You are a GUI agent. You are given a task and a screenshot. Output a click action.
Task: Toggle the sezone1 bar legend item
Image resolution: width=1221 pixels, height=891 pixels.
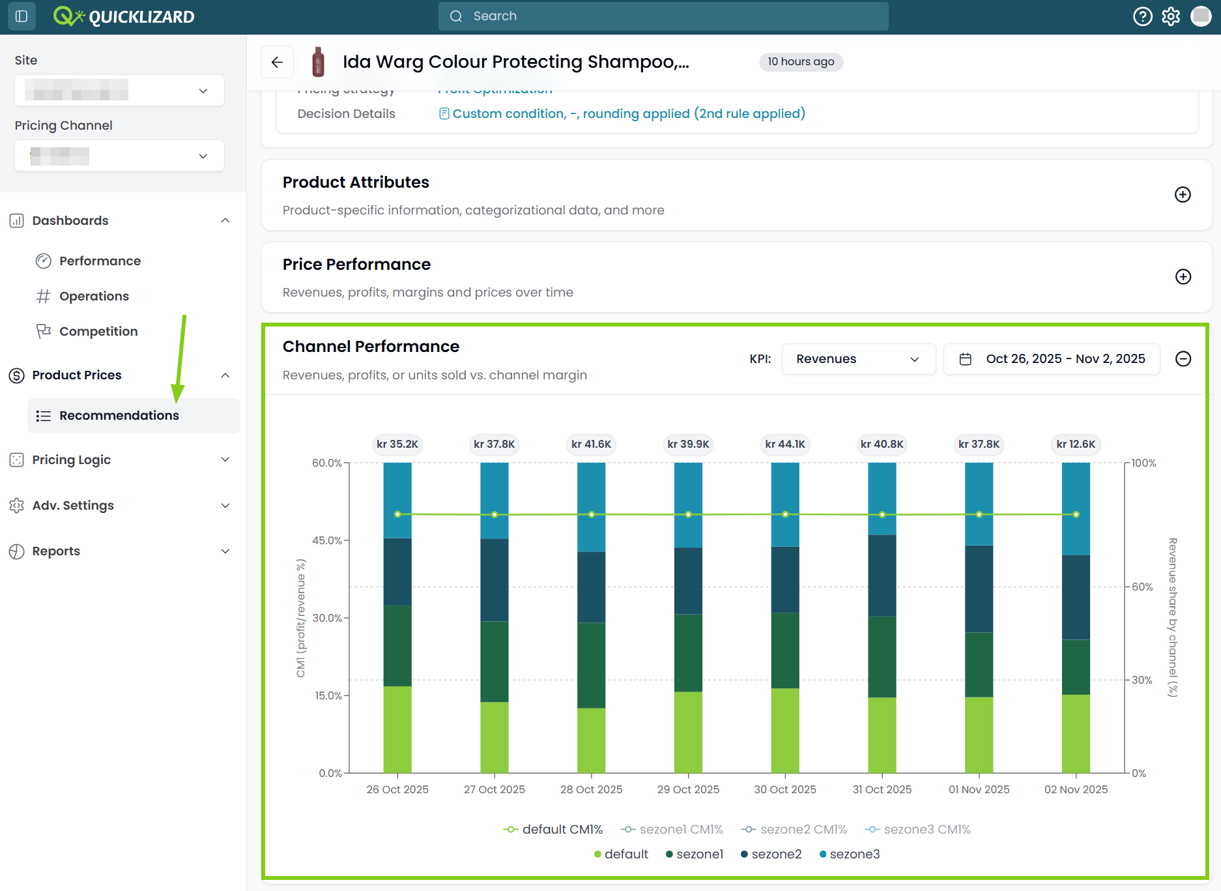point(695,854)
